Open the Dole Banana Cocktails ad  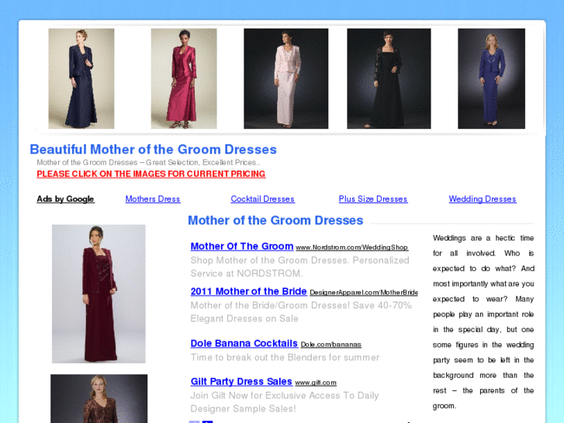[244, 343]
